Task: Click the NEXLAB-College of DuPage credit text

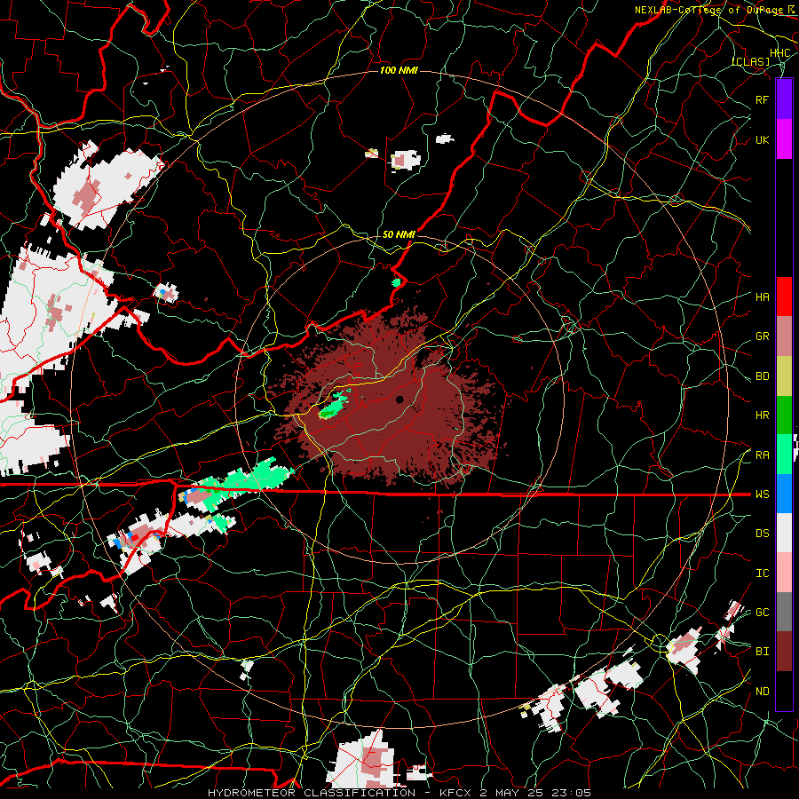Action: pos(708,10)
